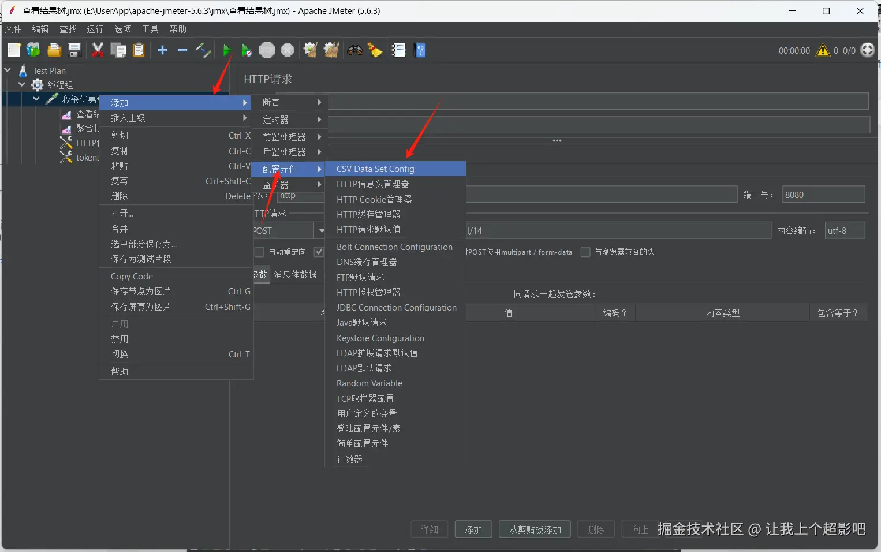This screenshot has height=552, width=881.
Task: Open the HTTP method POST dropdown arrow
Action: pyautogui.click(x=321, y=230)
